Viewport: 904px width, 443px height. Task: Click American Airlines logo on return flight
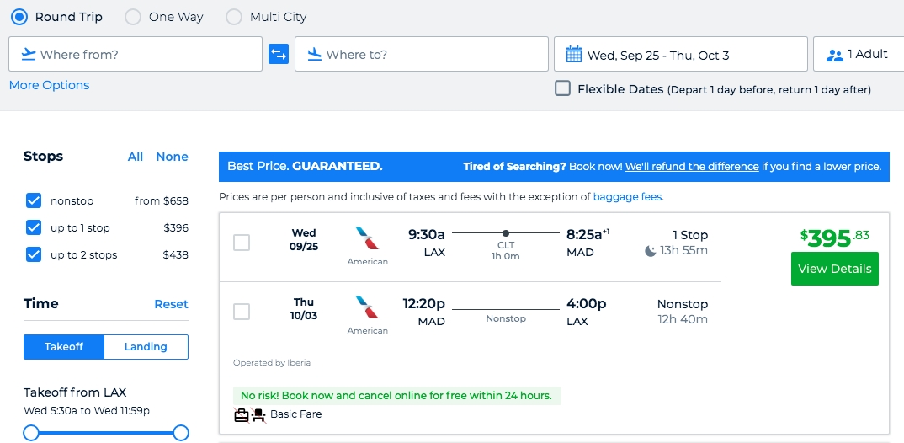pos(368,307)
